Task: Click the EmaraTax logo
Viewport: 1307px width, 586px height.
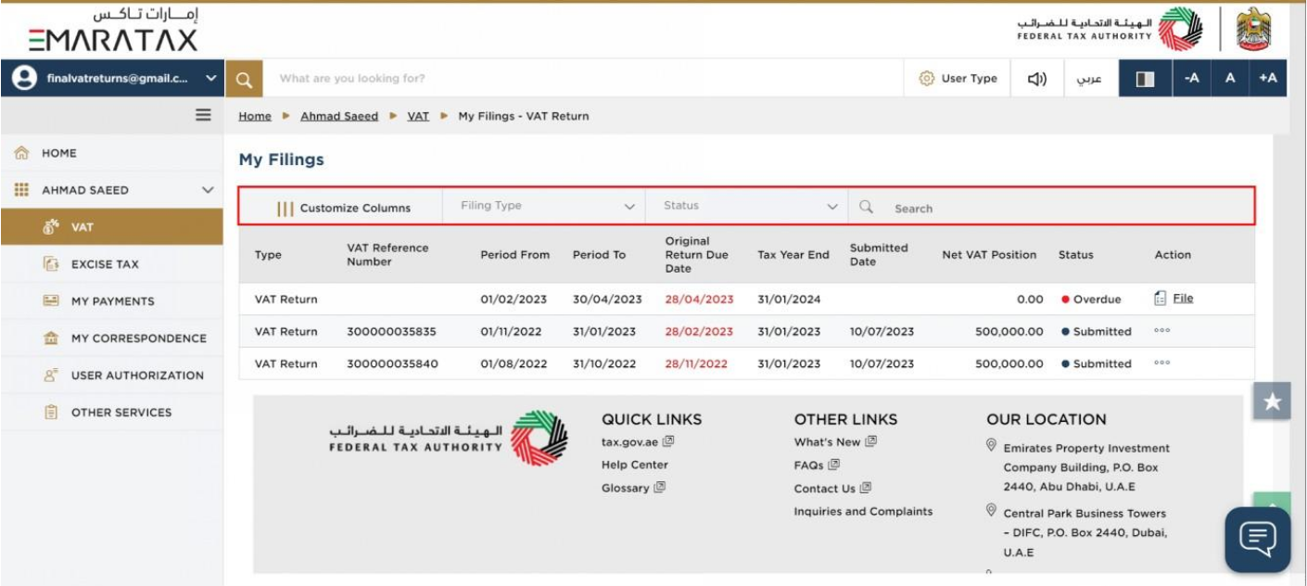Action: [112, 30]
